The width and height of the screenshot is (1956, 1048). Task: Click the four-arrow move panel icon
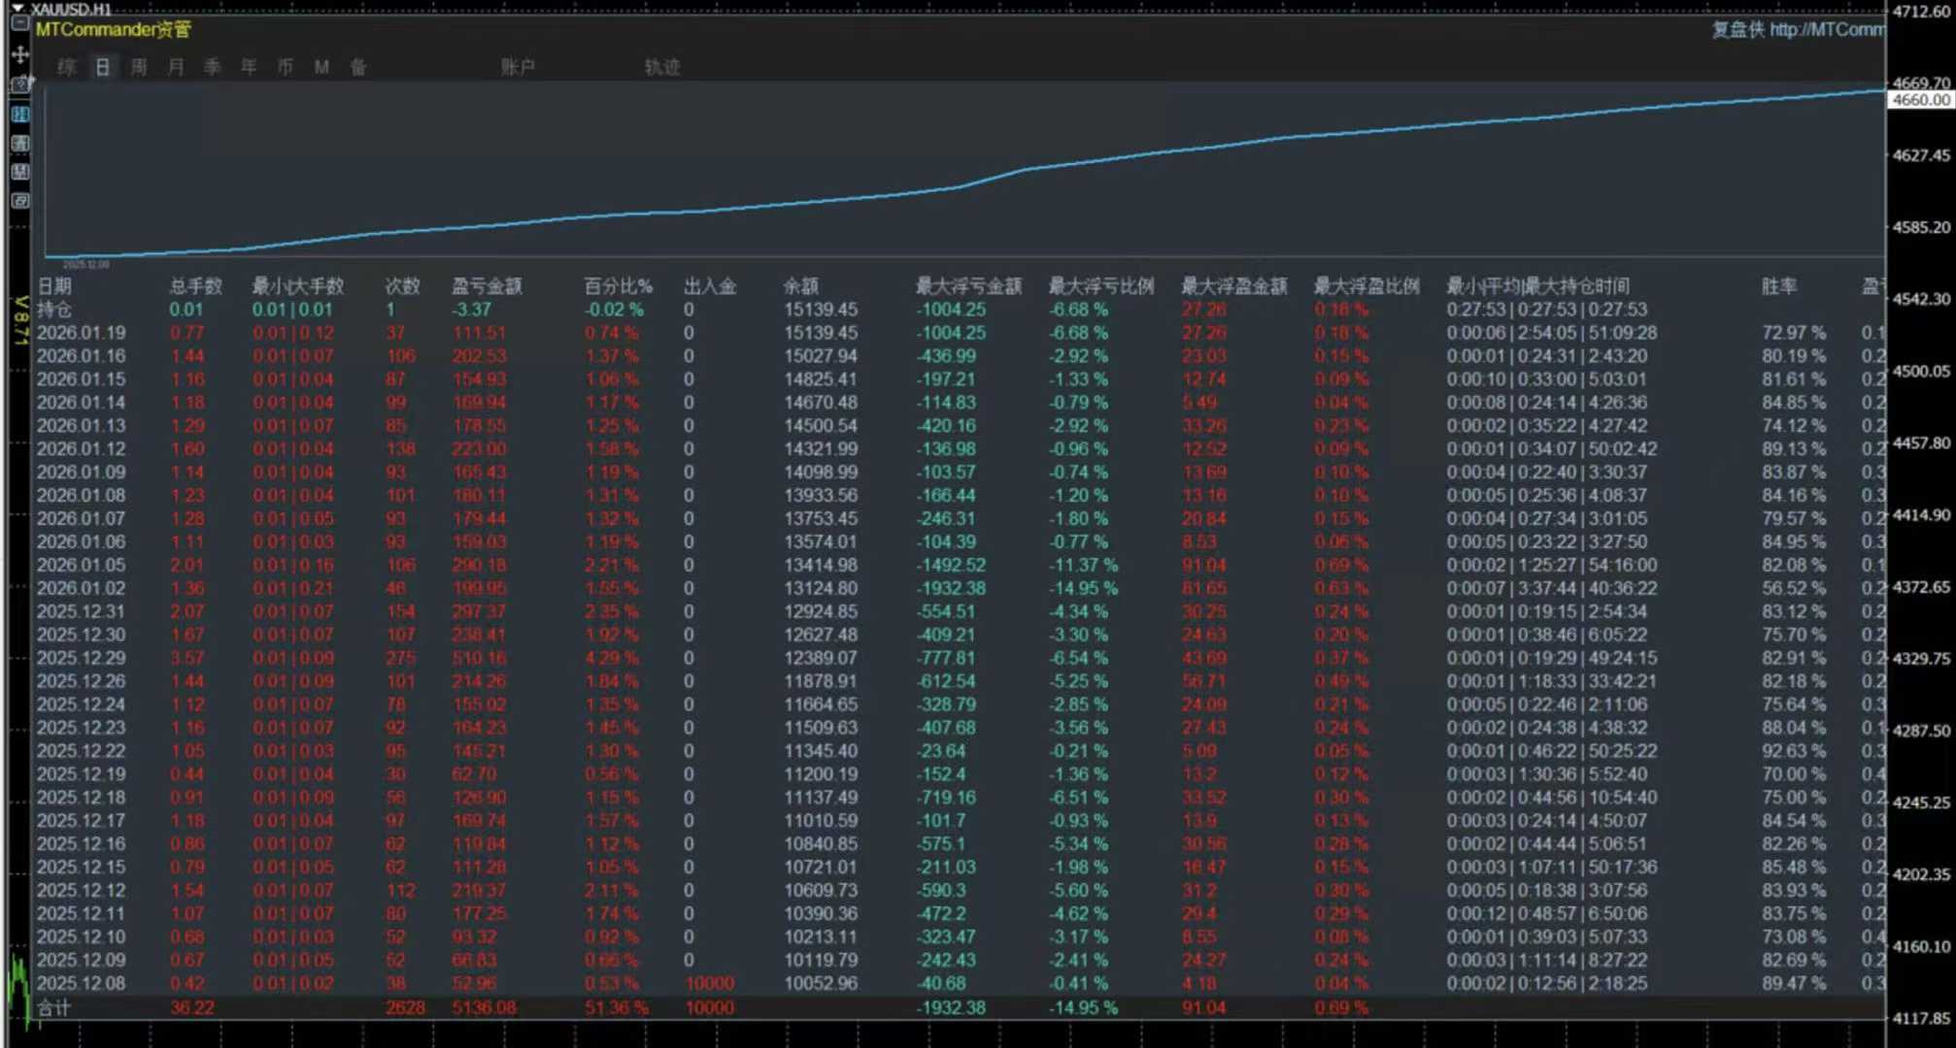click(x=19, y=54)
